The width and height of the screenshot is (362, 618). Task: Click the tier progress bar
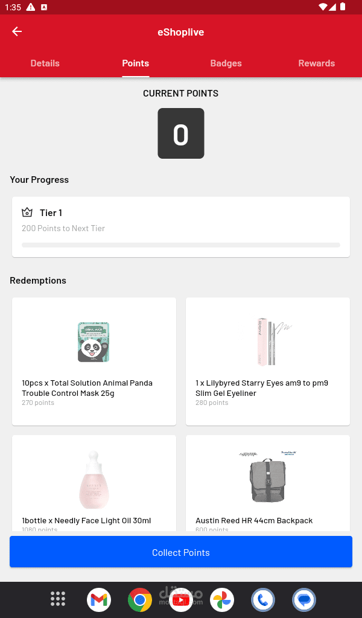181,245
